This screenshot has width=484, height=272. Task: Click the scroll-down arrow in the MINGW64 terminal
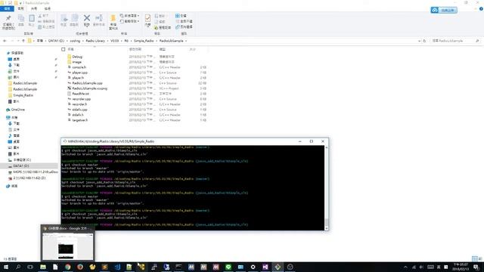327,228
